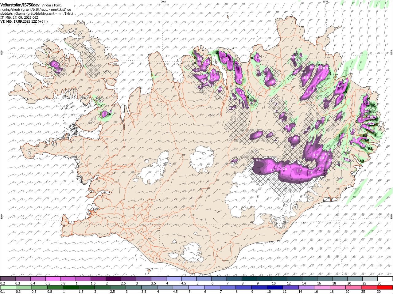393x294 pixels.
Task: Pick the top-row legend swatch starting at 18
Action: point(340,279)
